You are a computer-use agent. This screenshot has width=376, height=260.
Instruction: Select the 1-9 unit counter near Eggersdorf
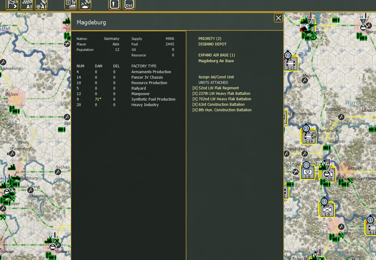coord(307,173)
